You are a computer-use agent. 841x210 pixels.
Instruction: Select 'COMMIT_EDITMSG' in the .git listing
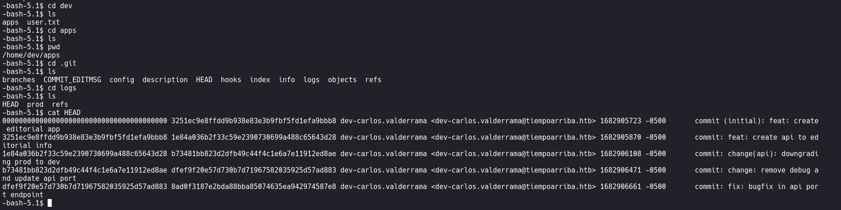(x=72, y=80)
